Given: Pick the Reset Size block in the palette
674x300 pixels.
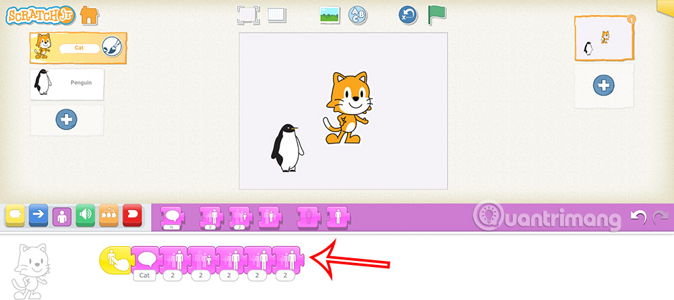Looking at the screenshot, I should point(270,216).
